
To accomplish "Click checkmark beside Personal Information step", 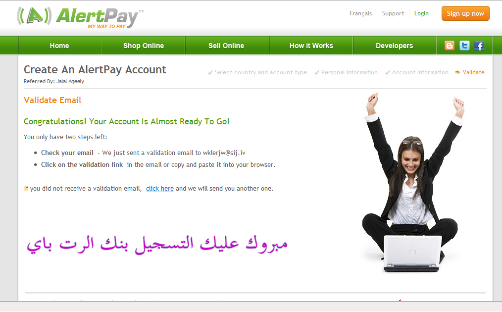I will pyautogui.click(x=317, y=73).
